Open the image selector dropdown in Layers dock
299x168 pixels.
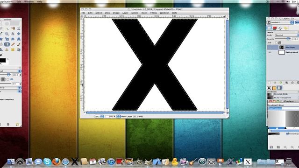[280, 22]
